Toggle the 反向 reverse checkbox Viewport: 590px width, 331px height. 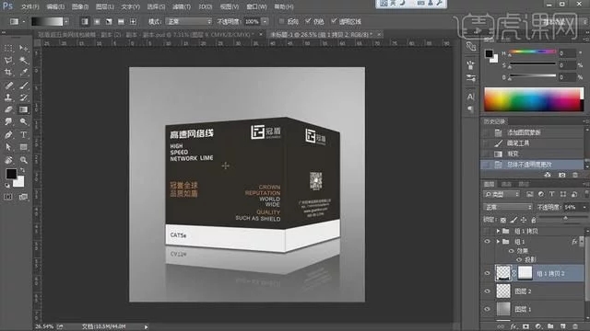(282, 21)
